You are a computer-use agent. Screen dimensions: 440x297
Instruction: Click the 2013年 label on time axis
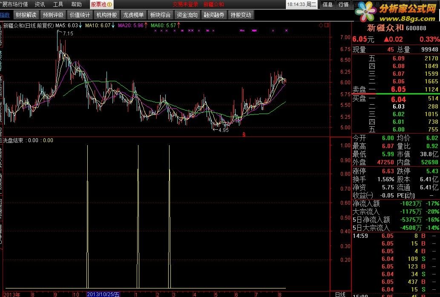click(x=12, y=294)
